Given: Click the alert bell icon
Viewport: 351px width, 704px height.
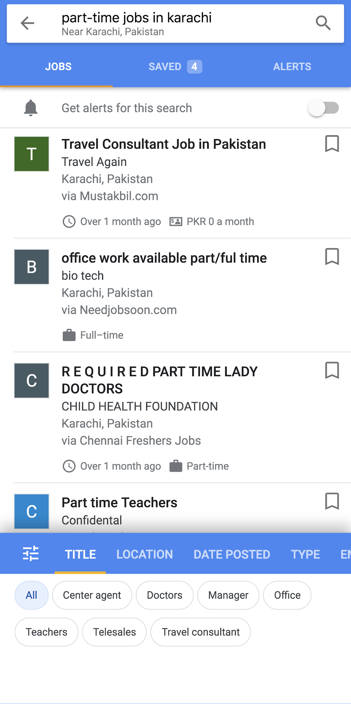Looking at the screenshot, I should (31, 108).
